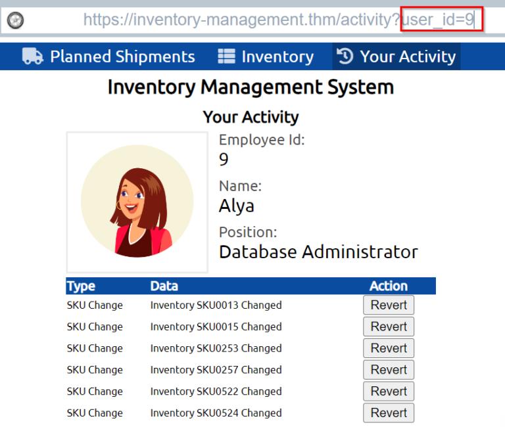Hit Revert on the SKU0522 row
The height and width of the screenshot is (427, 505).
coord(389,392)
